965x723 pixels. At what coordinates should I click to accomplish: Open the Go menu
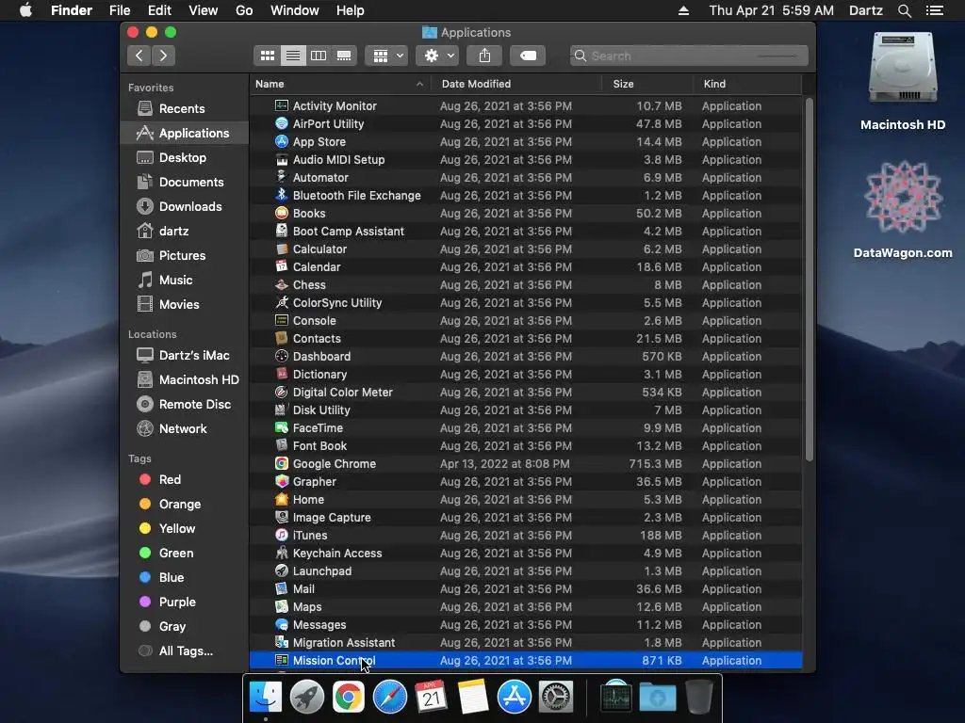point(244,10)
